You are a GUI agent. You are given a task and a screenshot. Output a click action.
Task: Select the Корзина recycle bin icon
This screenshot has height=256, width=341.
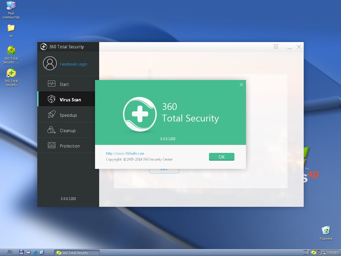(x=326, y=233)
